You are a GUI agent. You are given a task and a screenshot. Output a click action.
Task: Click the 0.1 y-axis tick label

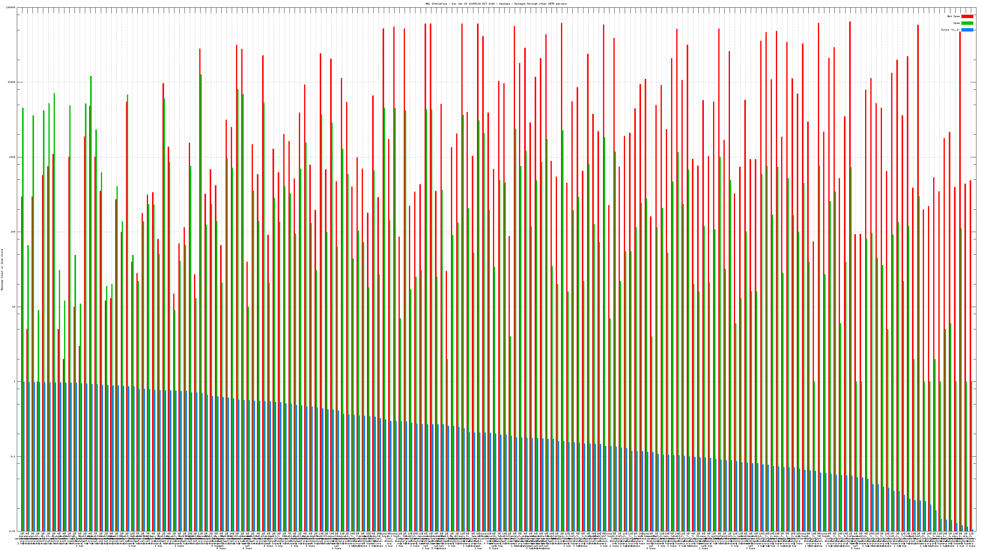(13, 457)
